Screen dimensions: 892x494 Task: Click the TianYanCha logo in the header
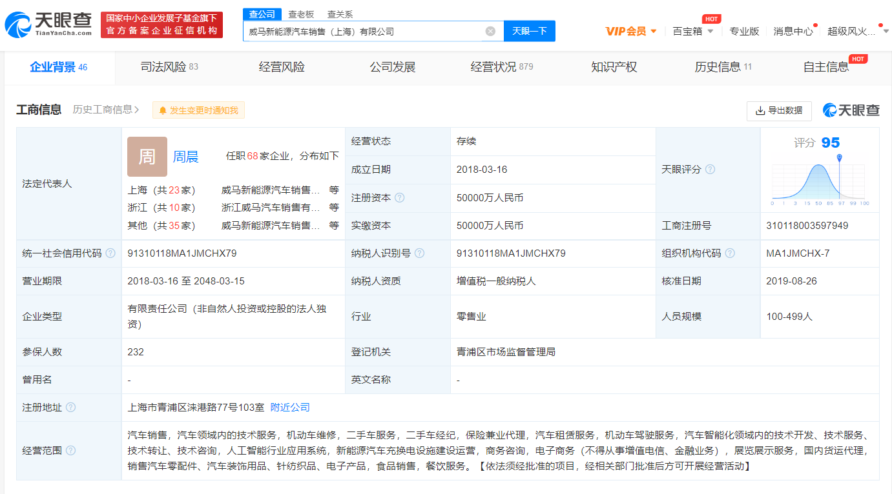coord(48,25)
